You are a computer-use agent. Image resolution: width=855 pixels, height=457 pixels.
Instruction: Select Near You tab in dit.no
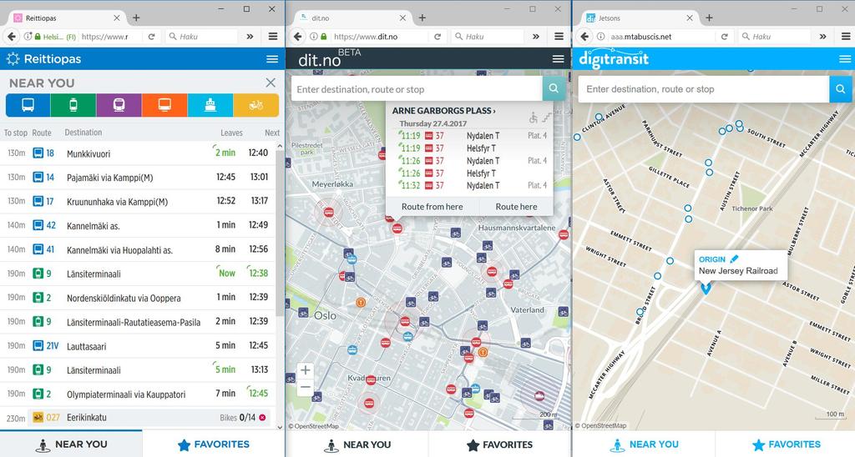357,444
